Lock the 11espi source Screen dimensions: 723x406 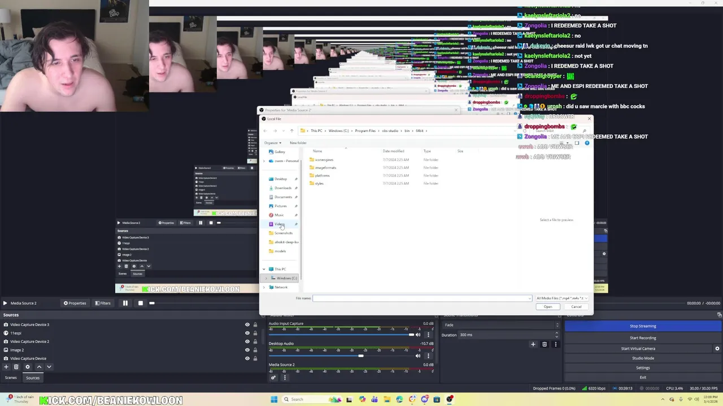[x=255, y=333]
